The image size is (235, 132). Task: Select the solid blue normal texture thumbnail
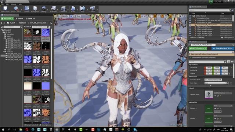click(x=46, y=86)
